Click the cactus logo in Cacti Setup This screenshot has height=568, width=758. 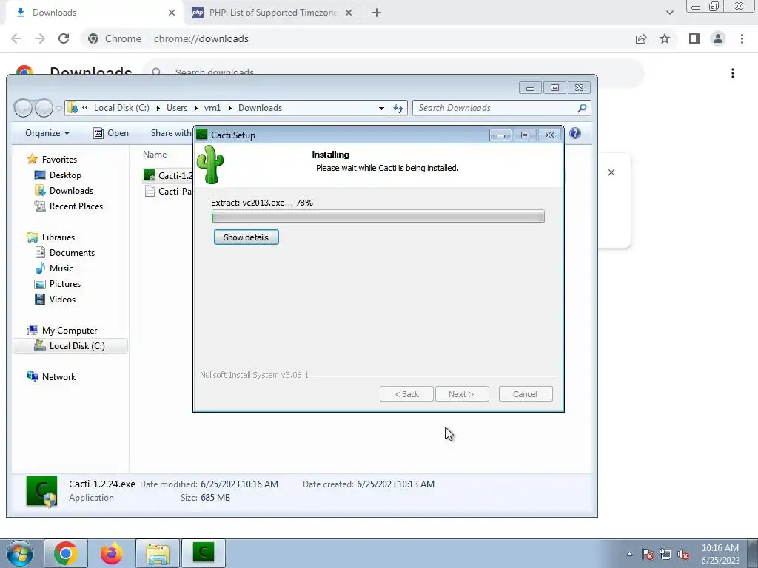210,165
